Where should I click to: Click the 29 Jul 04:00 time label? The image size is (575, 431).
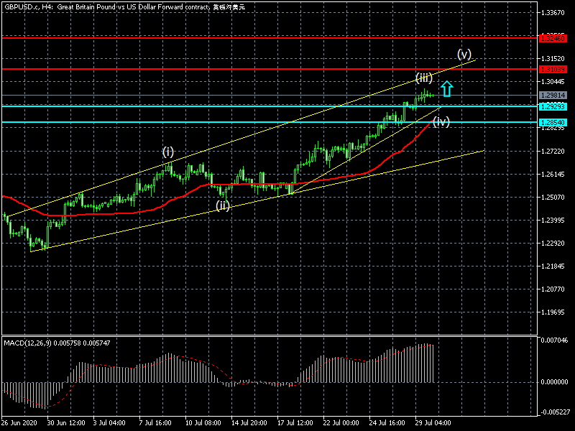pos(434,423)
